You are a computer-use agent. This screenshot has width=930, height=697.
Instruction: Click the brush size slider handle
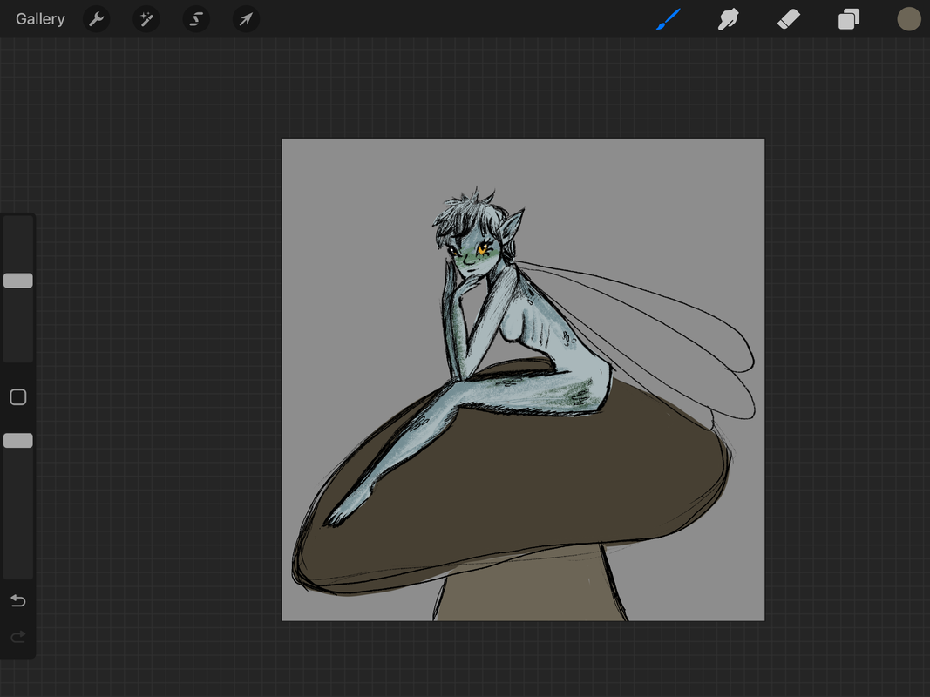(18, 281)
